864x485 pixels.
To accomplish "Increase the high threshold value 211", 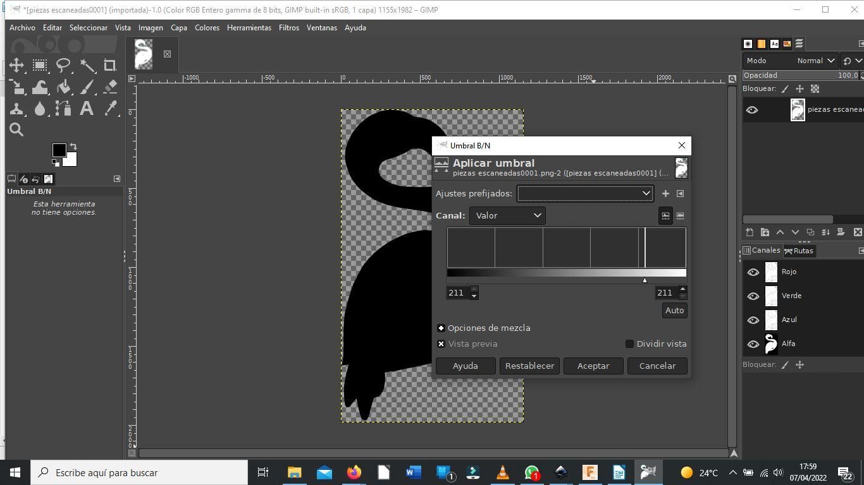I will (682, 289).
